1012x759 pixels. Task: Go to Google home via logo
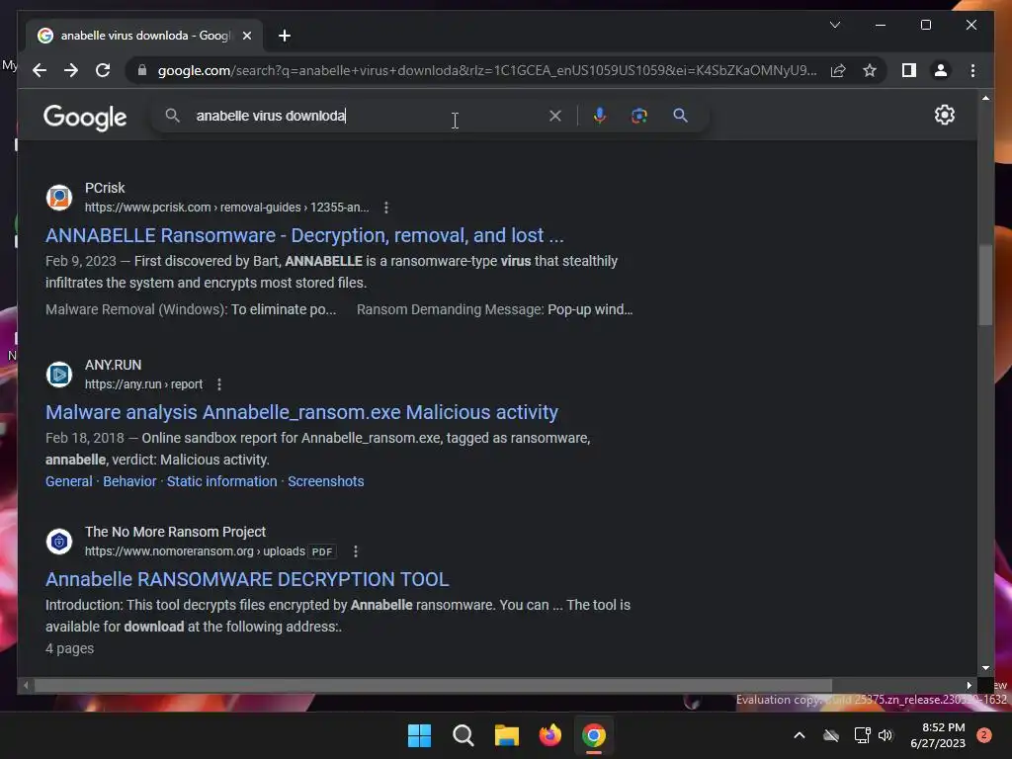(x=85, y=118)
